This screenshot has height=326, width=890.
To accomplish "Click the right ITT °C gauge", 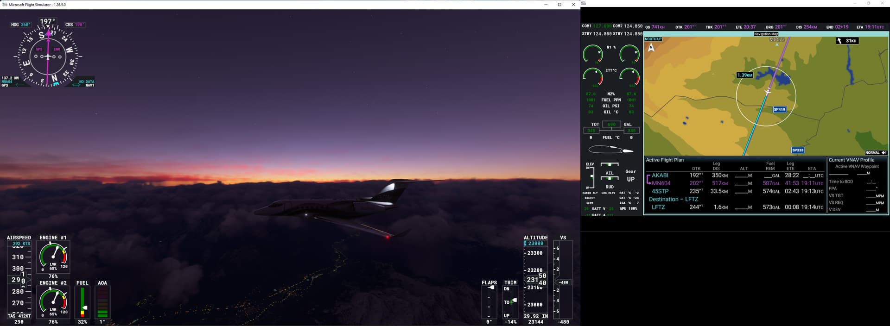I will point(629,77).
